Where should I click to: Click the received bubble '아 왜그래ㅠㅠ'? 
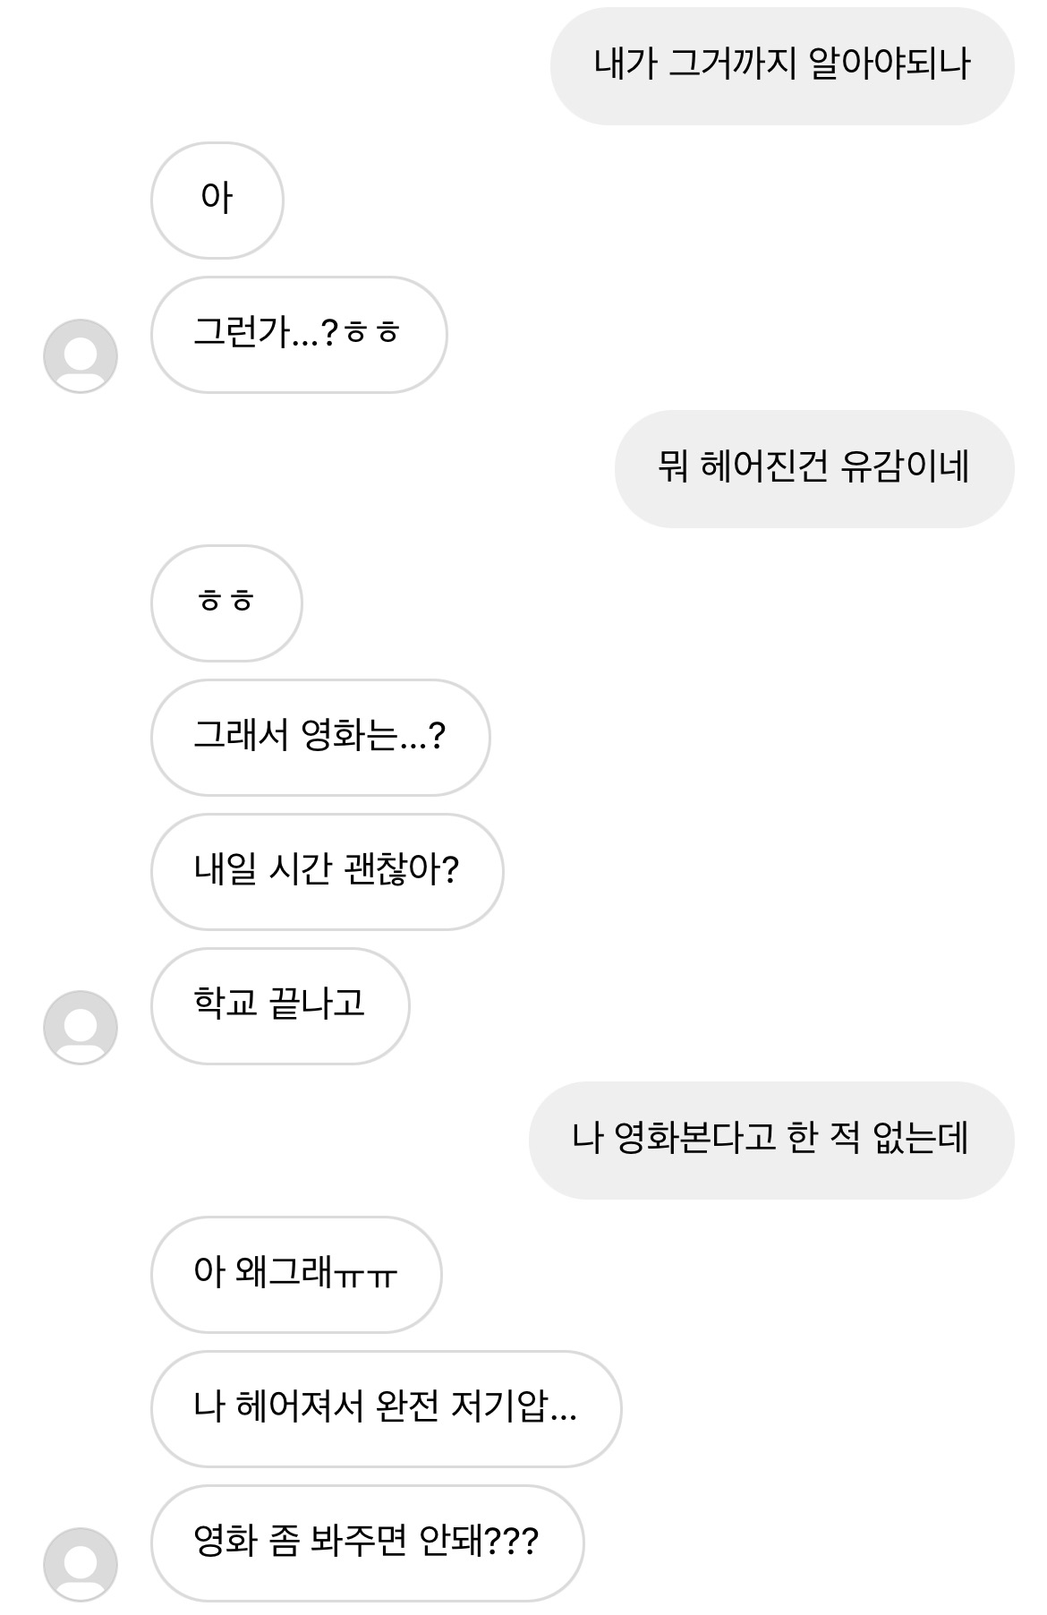tap(295, 1274)
